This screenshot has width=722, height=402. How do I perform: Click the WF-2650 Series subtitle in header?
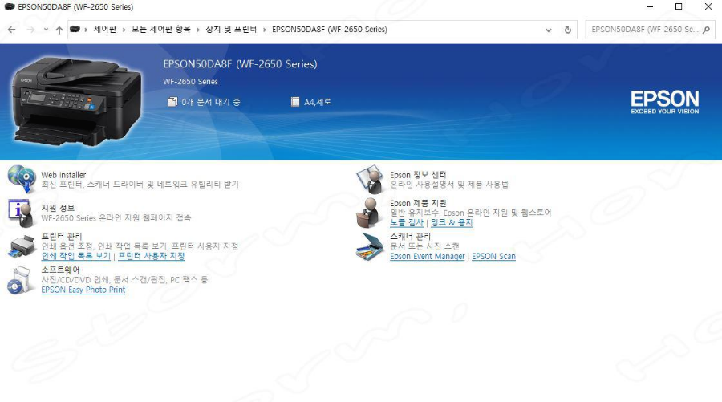coord(190,82)
